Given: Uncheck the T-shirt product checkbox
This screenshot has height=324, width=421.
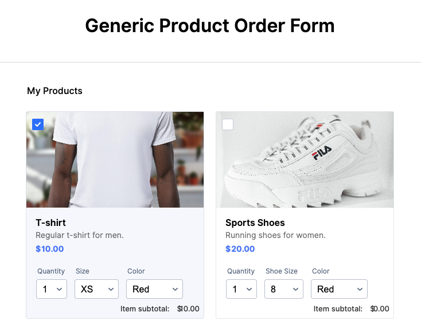Looking at the screenshot, I should click(x=38, y=124).
